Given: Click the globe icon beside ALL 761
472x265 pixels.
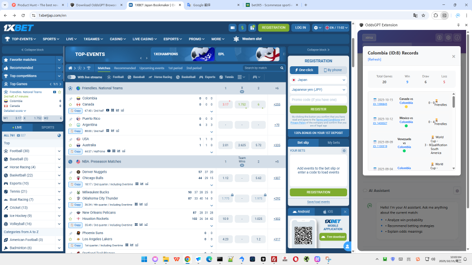Looking at the screenshot, I should 59,135.
